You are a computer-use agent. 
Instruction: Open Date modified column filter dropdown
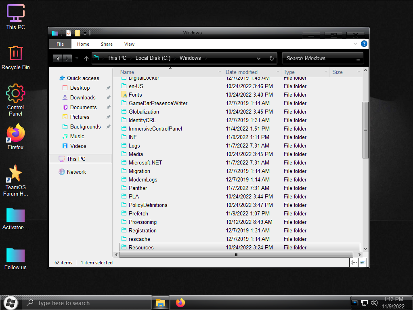tap(278, 72)
